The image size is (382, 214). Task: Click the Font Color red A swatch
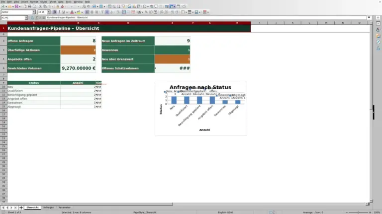[72, 12]
